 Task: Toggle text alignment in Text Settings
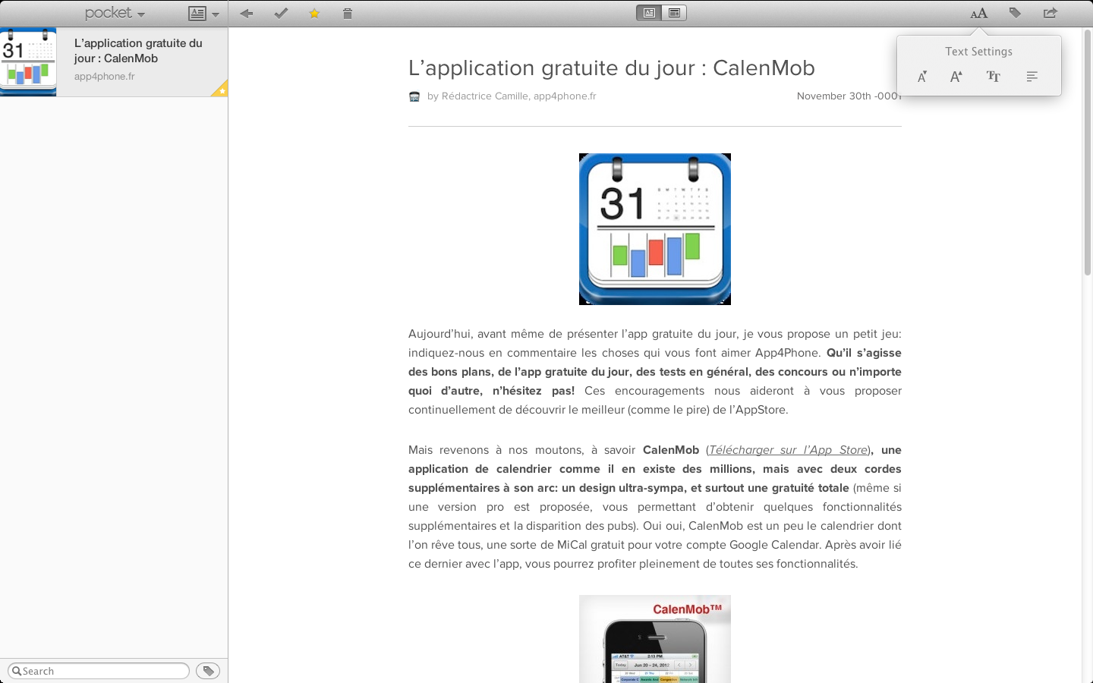pyautogui.click(x=1032, y=77)
